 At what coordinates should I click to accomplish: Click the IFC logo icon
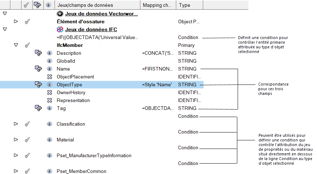pos(60,29)
